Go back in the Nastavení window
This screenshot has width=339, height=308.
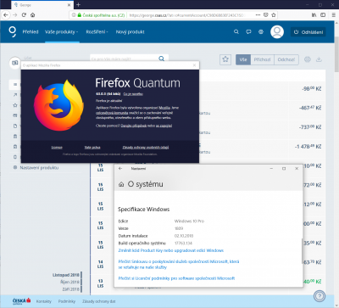coord(120,169)
